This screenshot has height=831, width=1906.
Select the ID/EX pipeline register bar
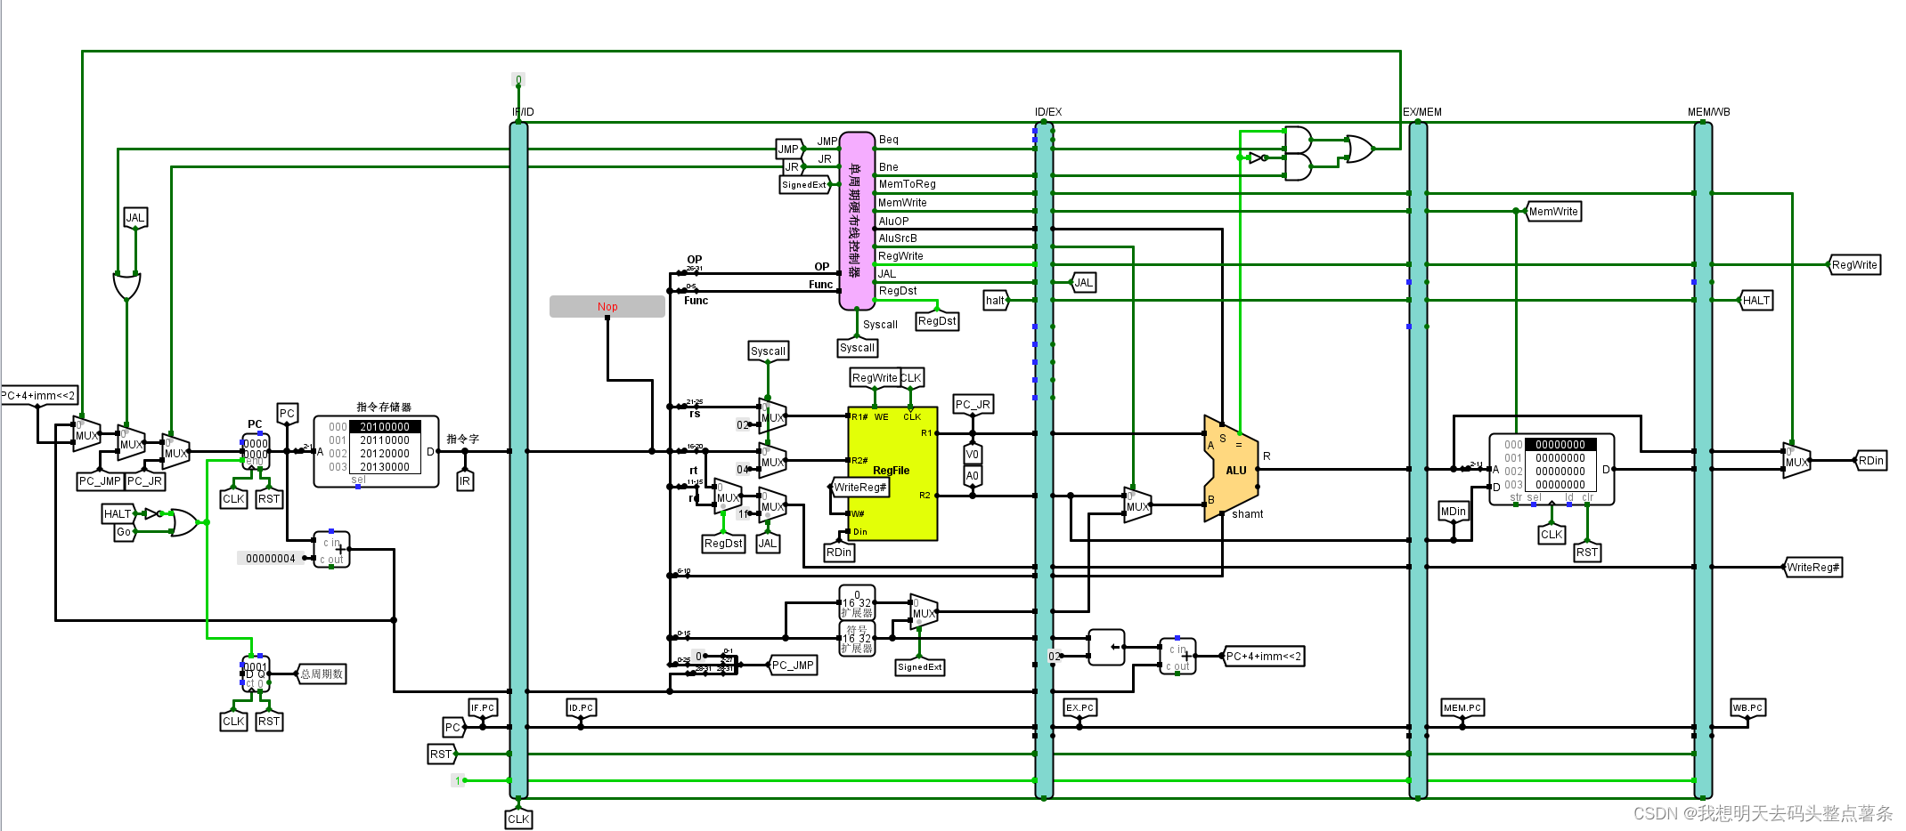pos(1044,460)
